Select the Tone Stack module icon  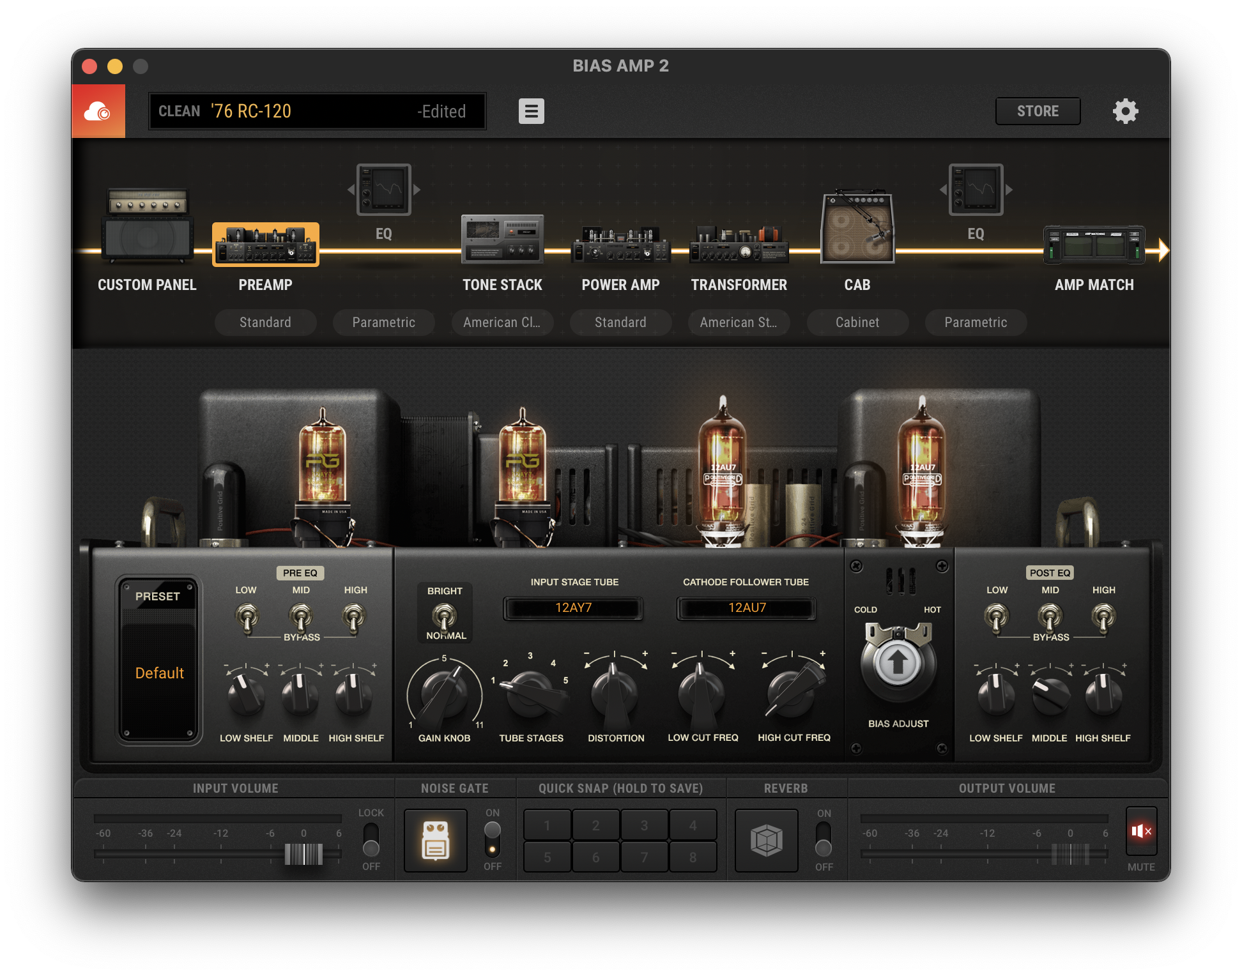(502, 239)
